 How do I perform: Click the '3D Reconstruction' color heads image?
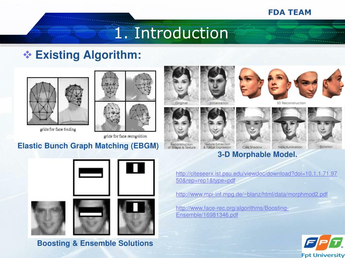click(x=290, y=84)
